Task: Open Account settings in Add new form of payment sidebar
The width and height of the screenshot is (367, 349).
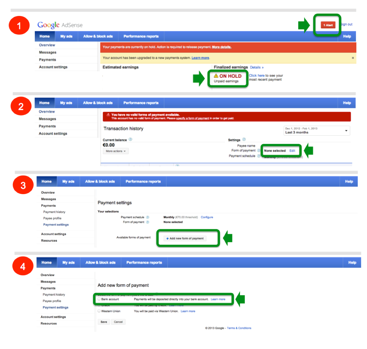Action: click(53, 317)
